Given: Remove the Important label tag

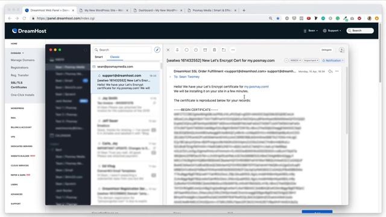Looking at the screenshot, I should [x=317, y=60].
